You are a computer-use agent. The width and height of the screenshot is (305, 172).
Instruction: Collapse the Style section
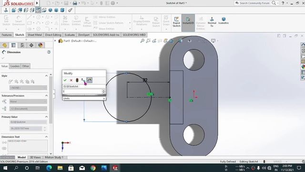point(46,75)
